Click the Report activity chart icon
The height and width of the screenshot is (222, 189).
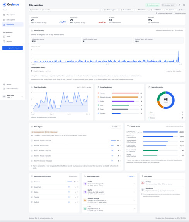click(x=32, y=31)
